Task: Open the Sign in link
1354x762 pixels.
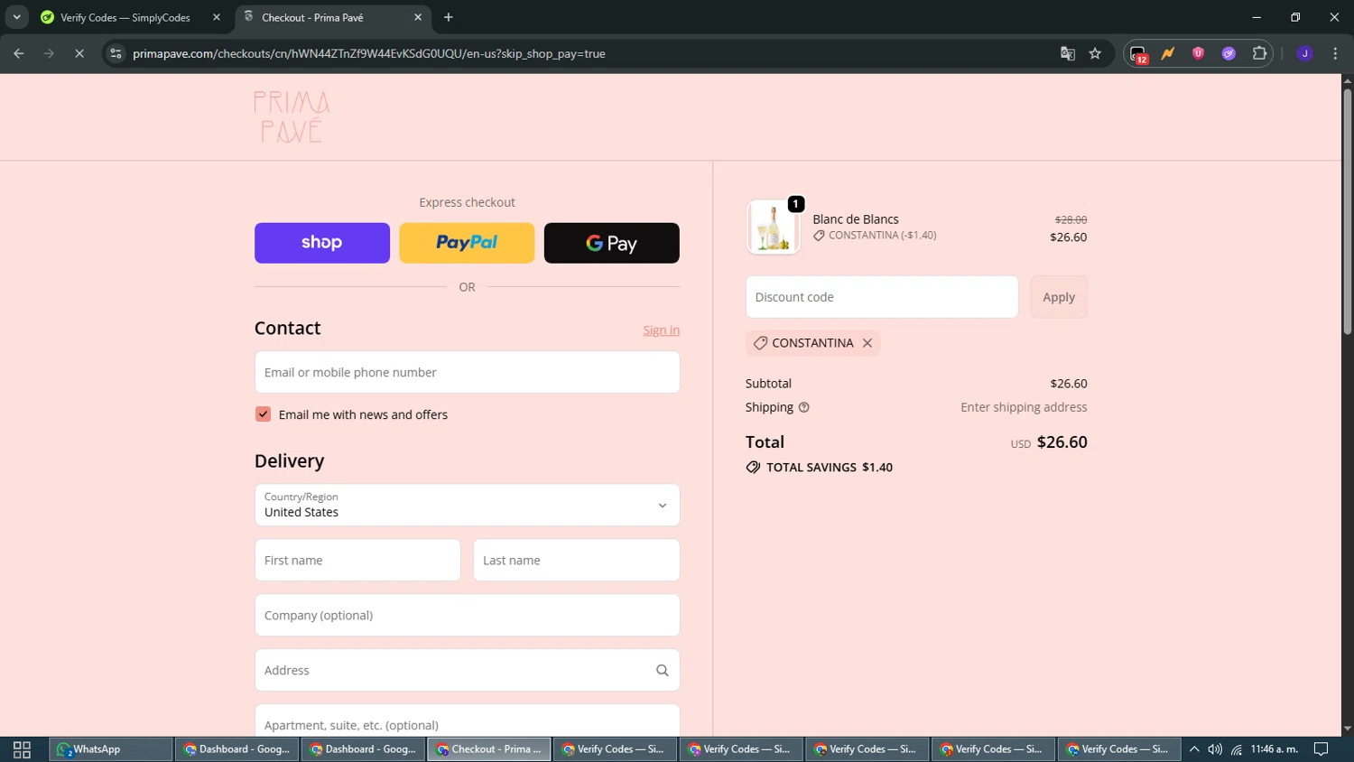Action: coord(661,330)
